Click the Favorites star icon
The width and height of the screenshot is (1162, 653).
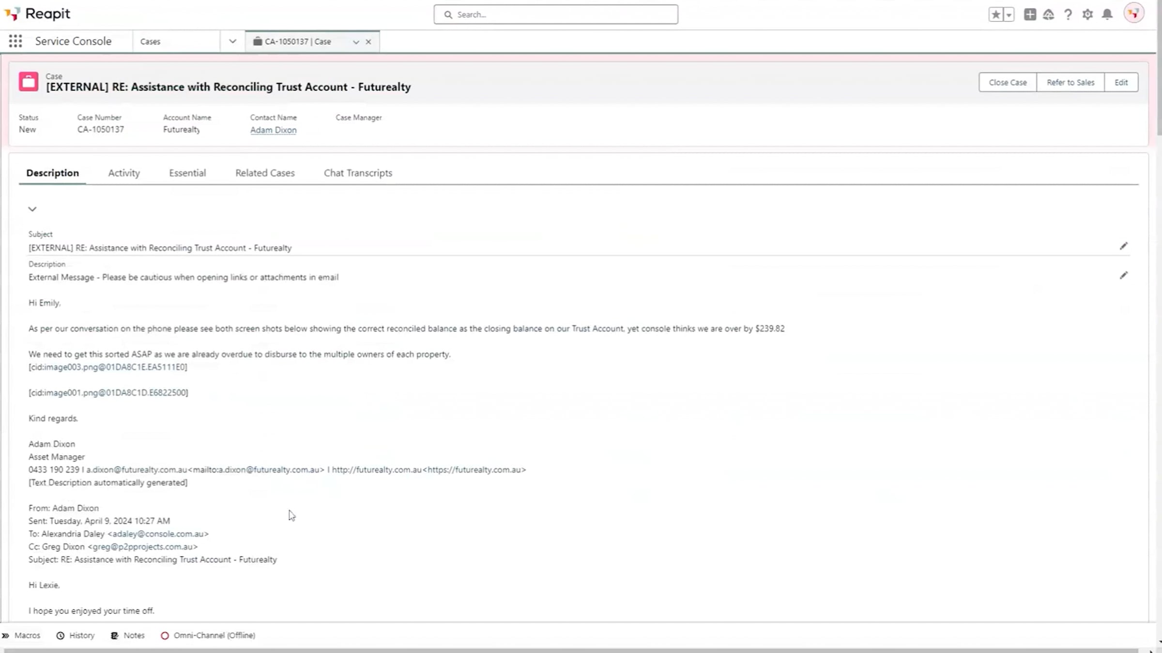click(995, 15)
